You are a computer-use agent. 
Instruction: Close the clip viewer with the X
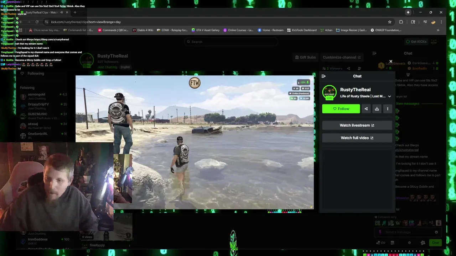tap(390, 62)
